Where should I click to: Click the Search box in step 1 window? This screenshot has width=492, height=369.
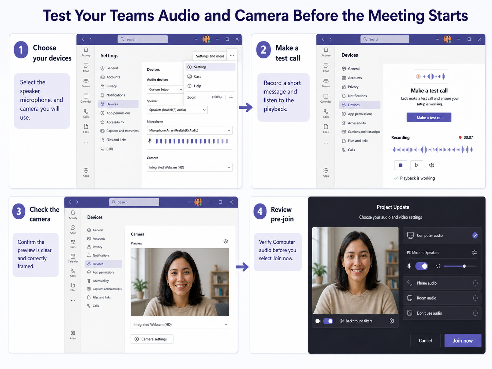tap(143, 39)
